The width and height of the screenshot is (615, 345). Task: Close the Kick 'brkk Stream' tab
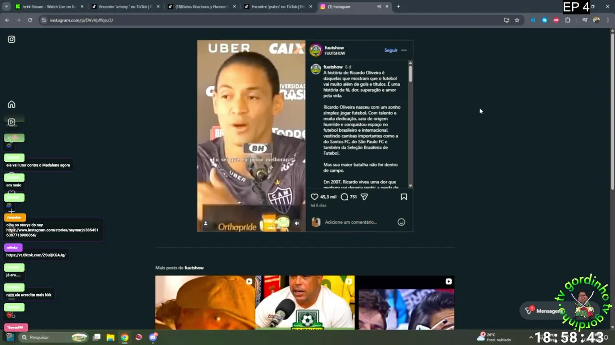(x=82, y=7)
